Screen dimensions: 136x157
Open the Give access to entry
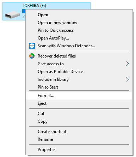[79, 64]
